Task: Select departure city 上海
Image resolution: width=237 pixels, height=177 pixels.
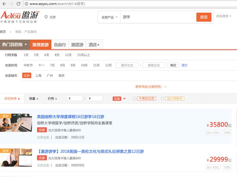Action: coord(38,75)
